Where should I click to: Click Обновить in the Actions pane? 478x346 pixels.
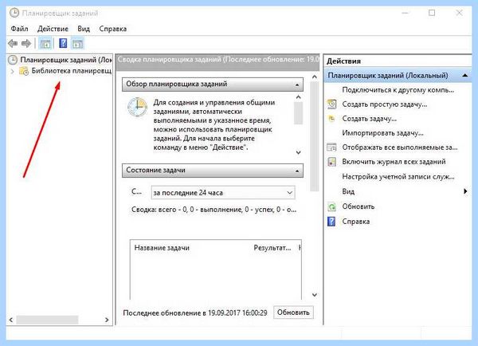358,206
